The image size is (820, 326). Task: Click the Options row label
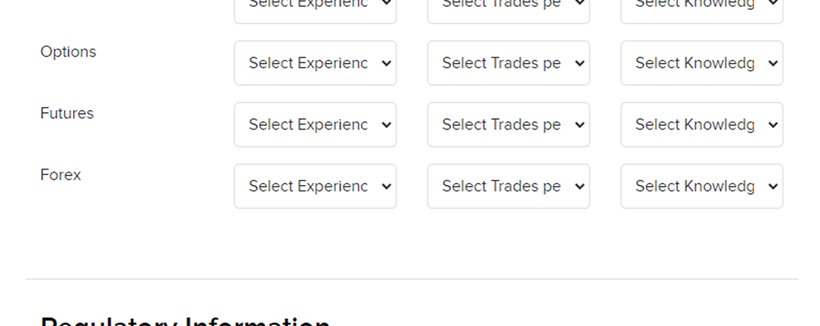click(x=68, y=52)
